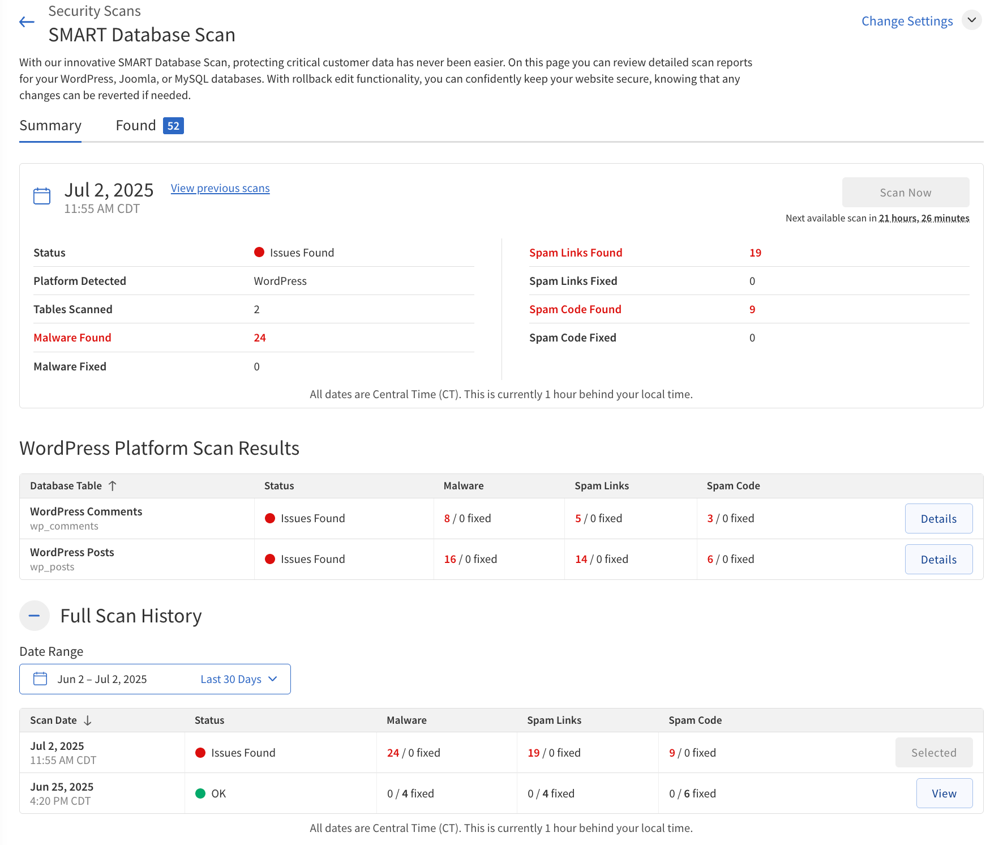Click the calendar icon beside Jul 2, 2025

point(42,196)
